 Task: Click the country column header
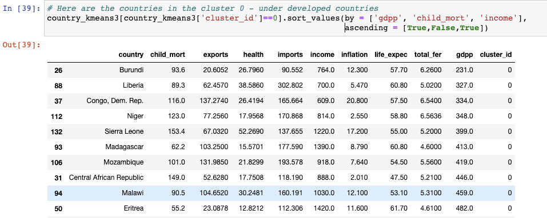131,55
